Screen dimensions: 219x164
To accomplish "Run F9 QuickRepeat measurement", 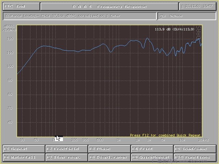I will [152, 158].
